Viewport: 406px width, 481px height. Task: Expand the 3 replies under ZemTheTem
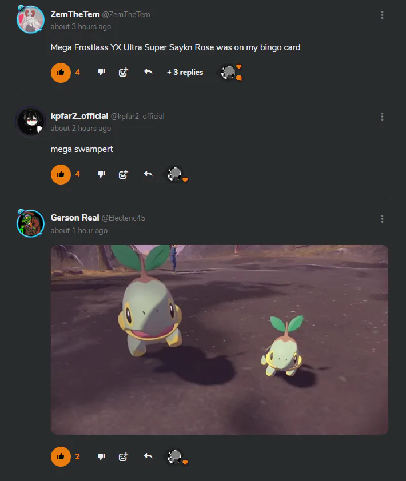[x=185, y=73]
